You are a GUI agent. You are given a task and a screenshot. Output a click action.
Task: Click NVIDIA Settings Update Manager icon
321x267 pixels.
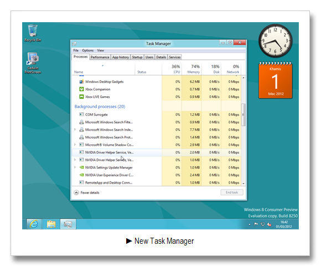point(81,167)
